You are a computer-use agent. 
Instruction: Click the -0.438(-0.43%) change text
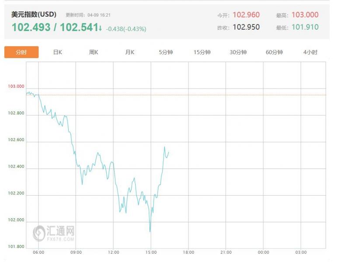pos(126,29)
